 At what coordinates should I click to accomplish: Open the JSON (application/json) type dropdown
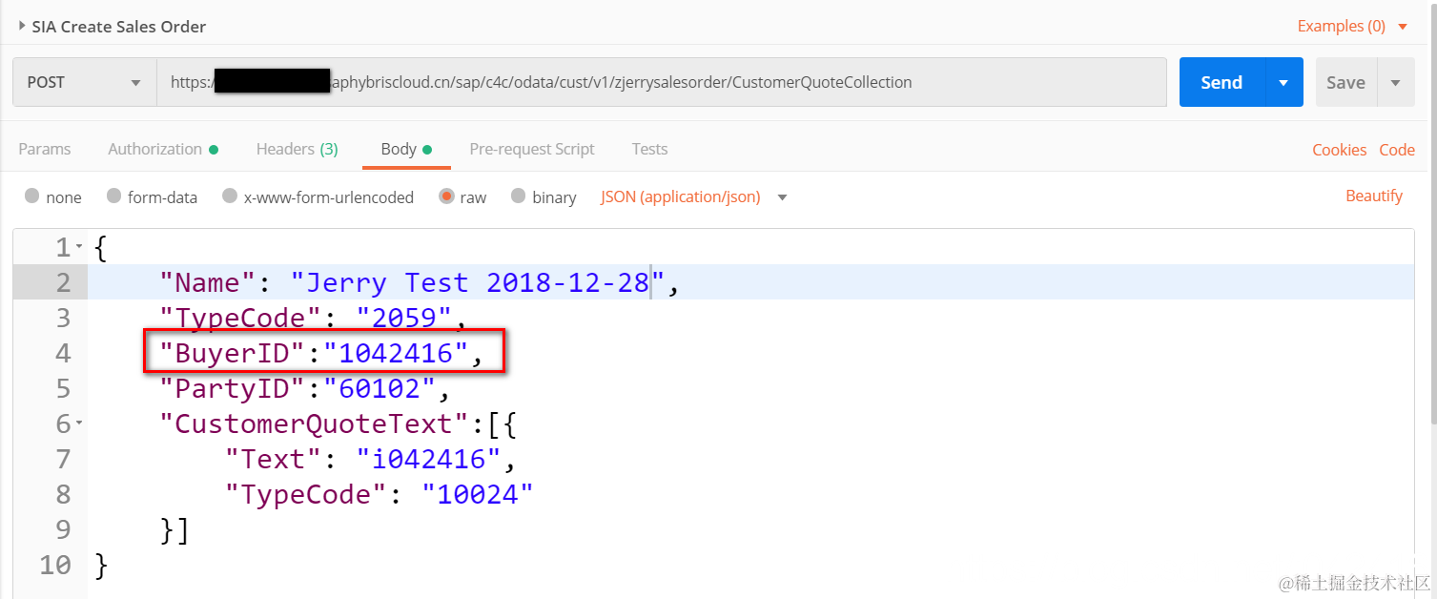(694, 196)
